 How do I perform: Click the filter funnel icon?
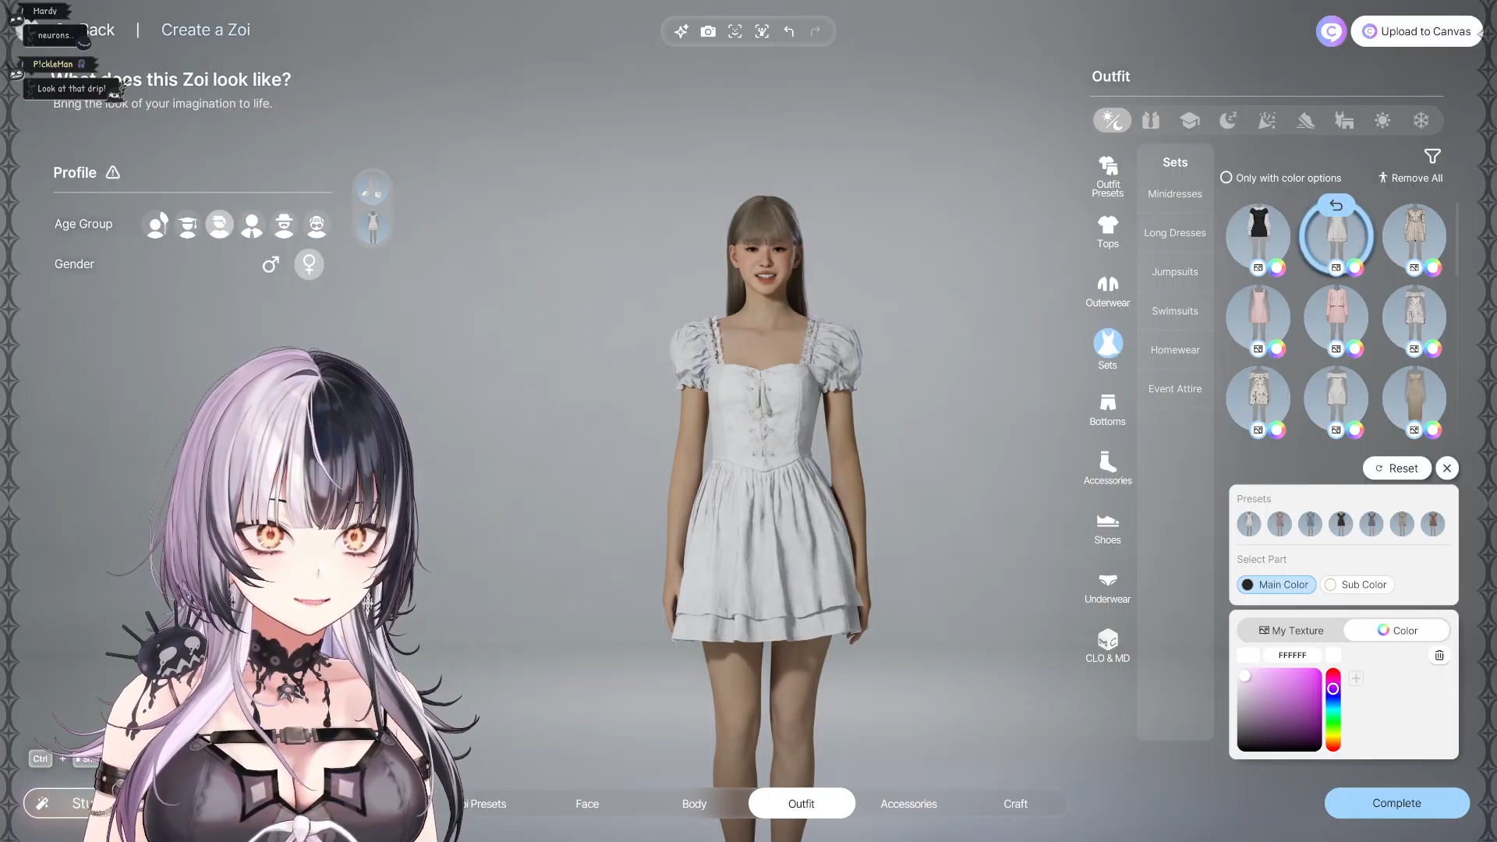[1432, 156]
